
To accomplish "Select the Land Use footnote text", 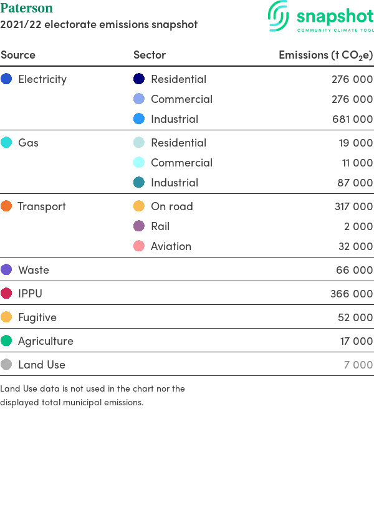I will pyautogui.click(x=93, y=395).
